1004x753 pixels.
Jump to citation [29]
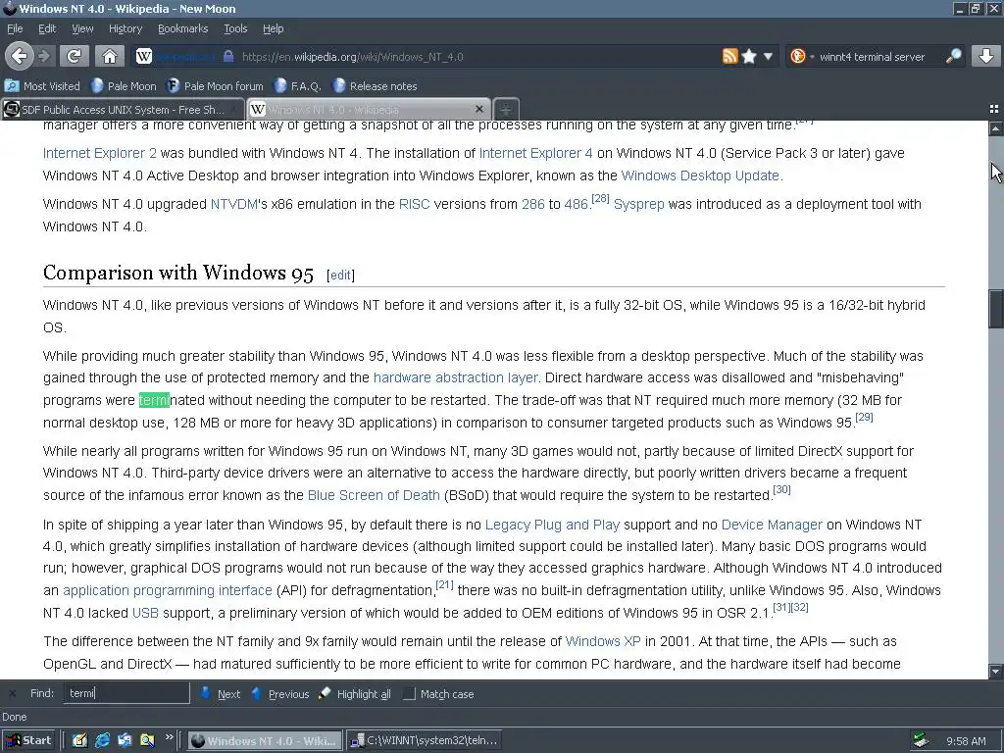click(x=864, y=417)
